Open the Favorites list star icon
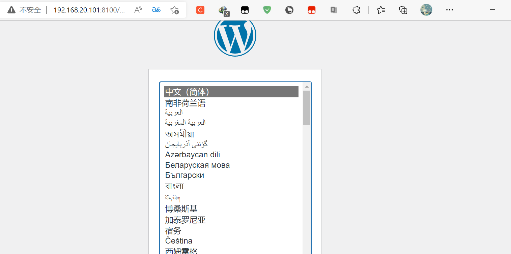This screenshot has height=254, width=511. coord(381,10)
